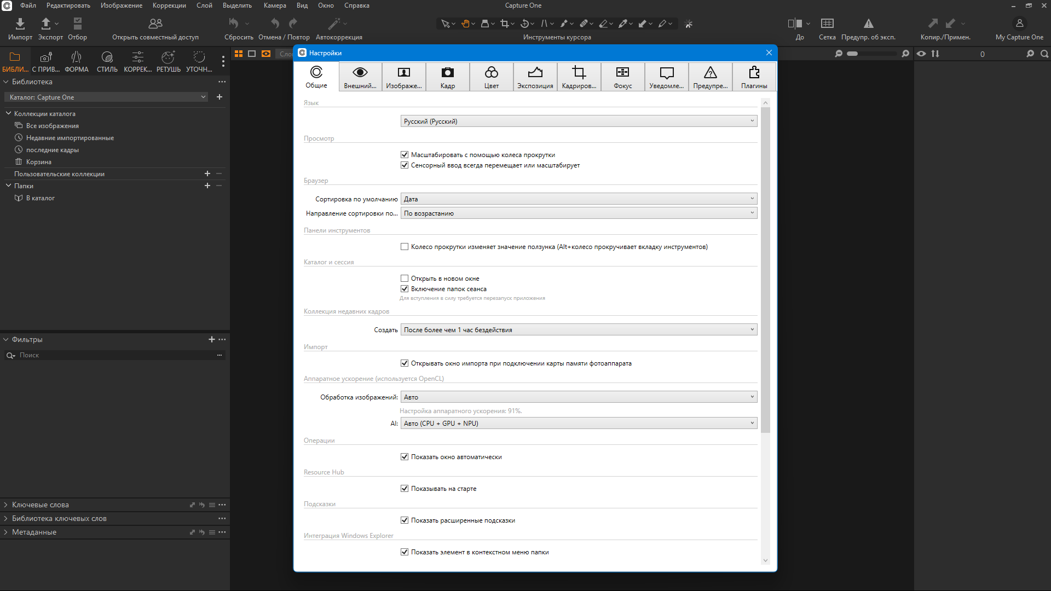Screen dimensions: 1051x591
Task: Collapse the Фильтры panel
Action: [6, 339]
